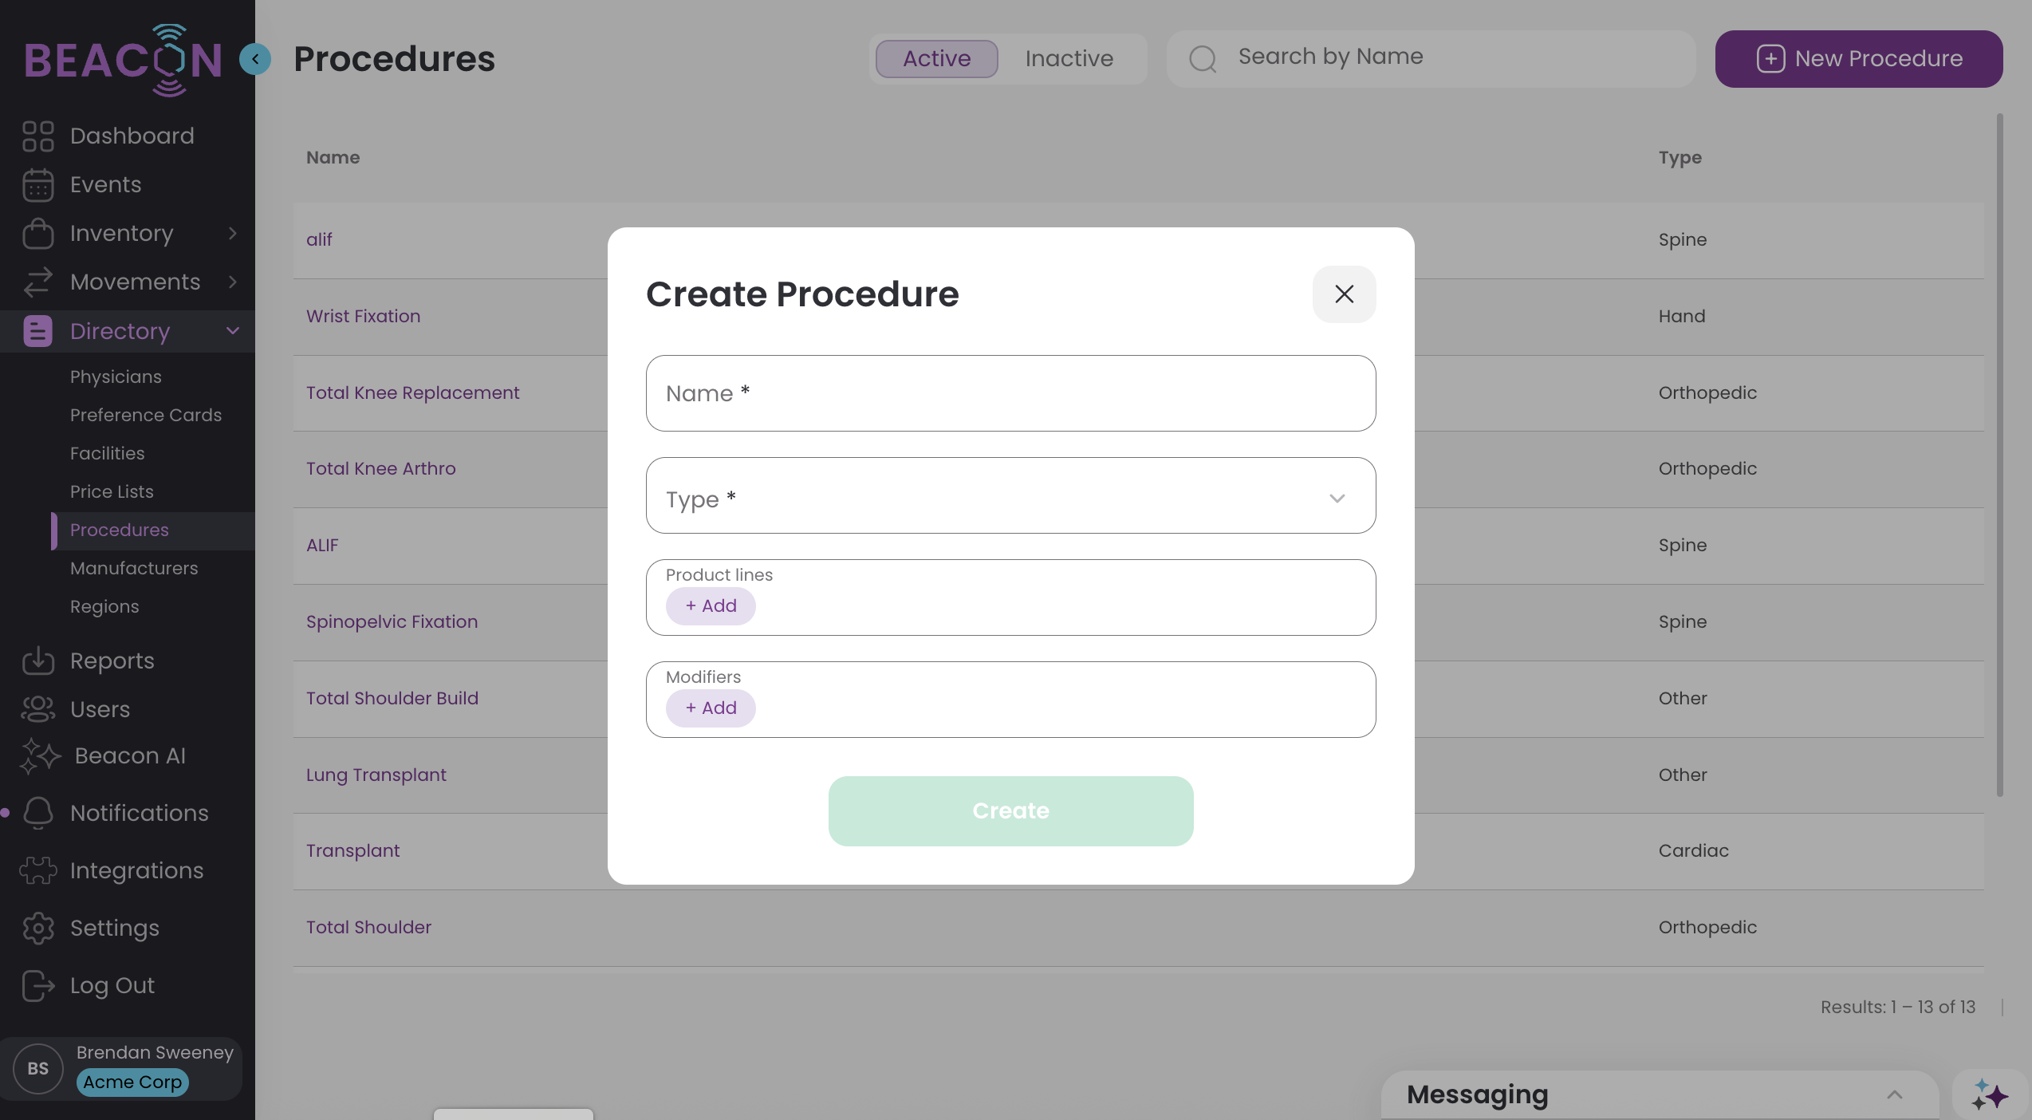Viewport: 2032px width, 1120px height.
Task: Click the Log Out door icon
Action: tap(38, 985)
